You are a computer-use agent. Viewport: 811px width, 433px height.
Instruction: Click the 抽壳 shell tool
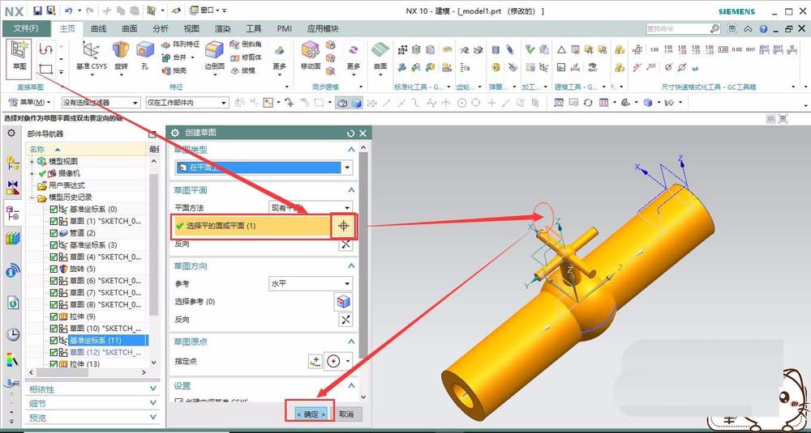coord(174,70)
